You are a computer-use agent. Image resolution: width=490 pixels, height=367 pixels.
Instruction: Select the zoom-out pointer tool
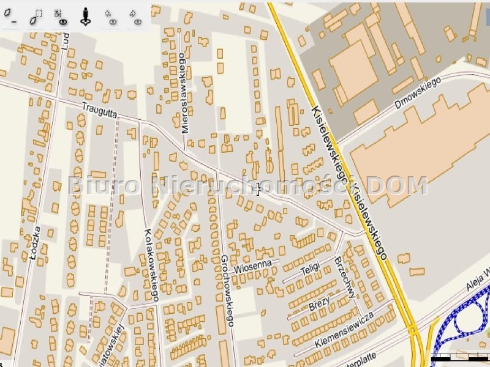[x=10, y=17]
